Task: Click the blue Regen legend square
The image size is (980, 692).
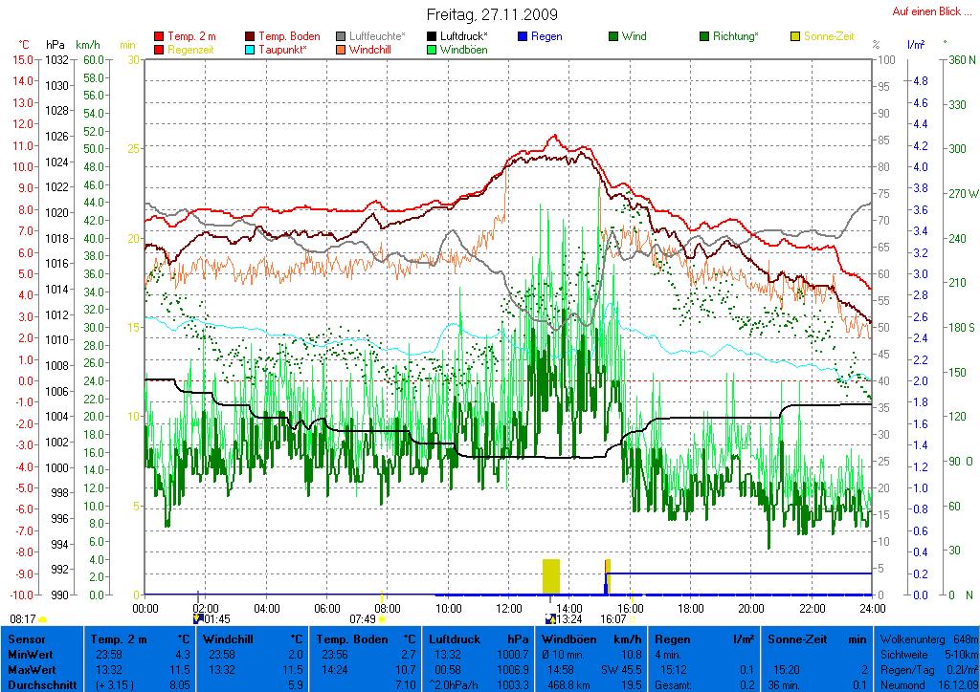Action: (523, 36)
